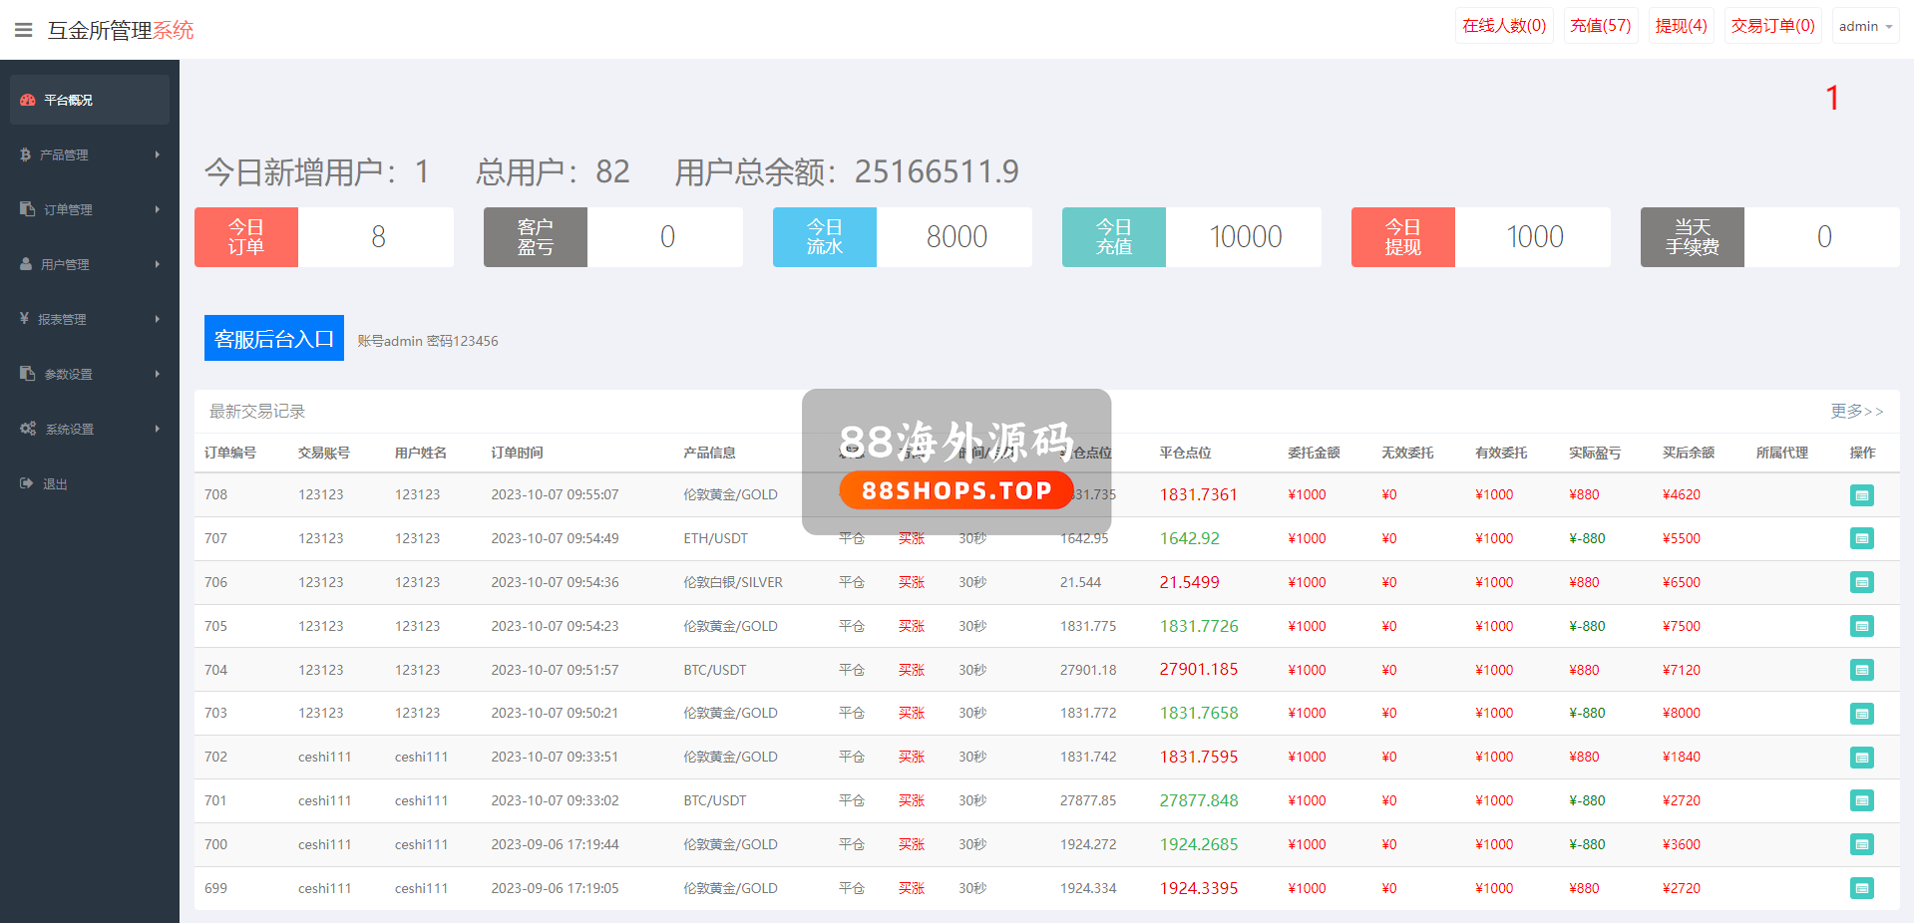The image size is (1914, 923).
Task: Open details icon for order 704
Action: coord(1861,670)
